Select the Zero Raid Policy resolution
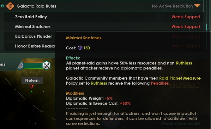This screenshot has width=211, height=129. (x=31, y=17)
